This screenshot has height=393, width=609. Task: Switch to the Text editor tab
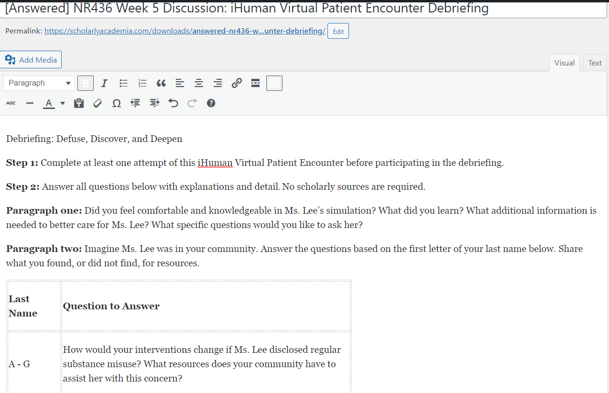tap(595, 63)
